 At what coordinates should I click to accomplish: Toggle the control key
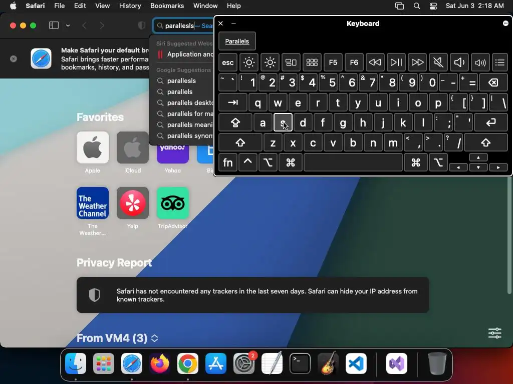[247, 162]
